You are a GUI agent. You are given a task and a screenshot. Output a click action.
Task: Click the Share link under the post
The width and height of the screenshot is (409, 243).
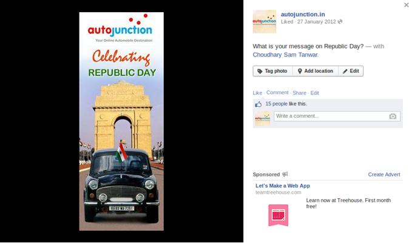point(299,93)
